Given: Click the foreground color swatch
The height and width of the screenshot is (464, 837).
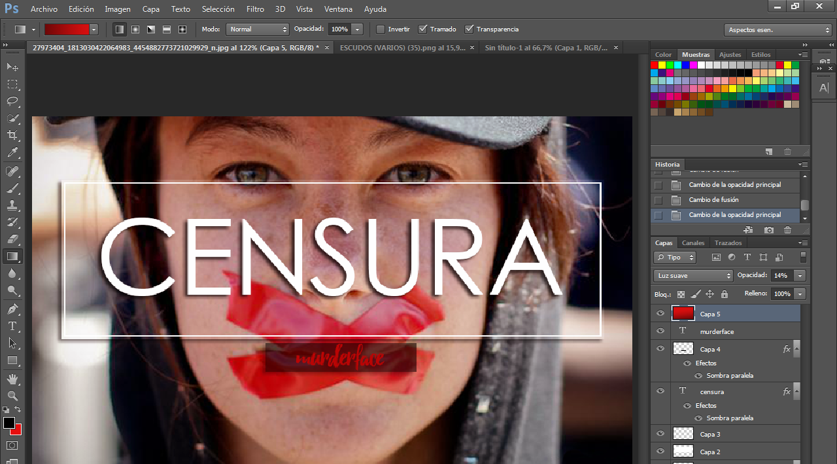Looking at the screenshot, I should pos(9,423).
